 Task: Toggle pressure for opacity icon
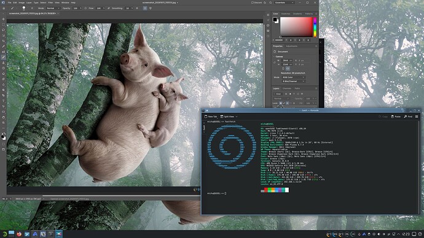click(85, 8)
